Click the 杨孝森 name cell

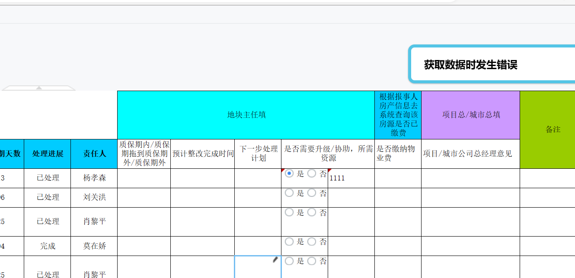[94, 178]
